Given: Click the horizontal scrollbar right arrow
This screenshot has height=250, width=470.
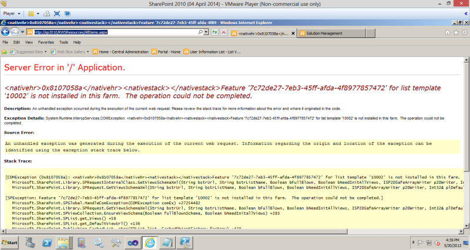Looking at the screenshot, I should (x=461, y=231).
